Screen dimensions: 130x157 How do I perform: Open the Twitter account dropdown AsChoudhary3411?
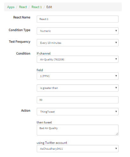click(78, 149)
